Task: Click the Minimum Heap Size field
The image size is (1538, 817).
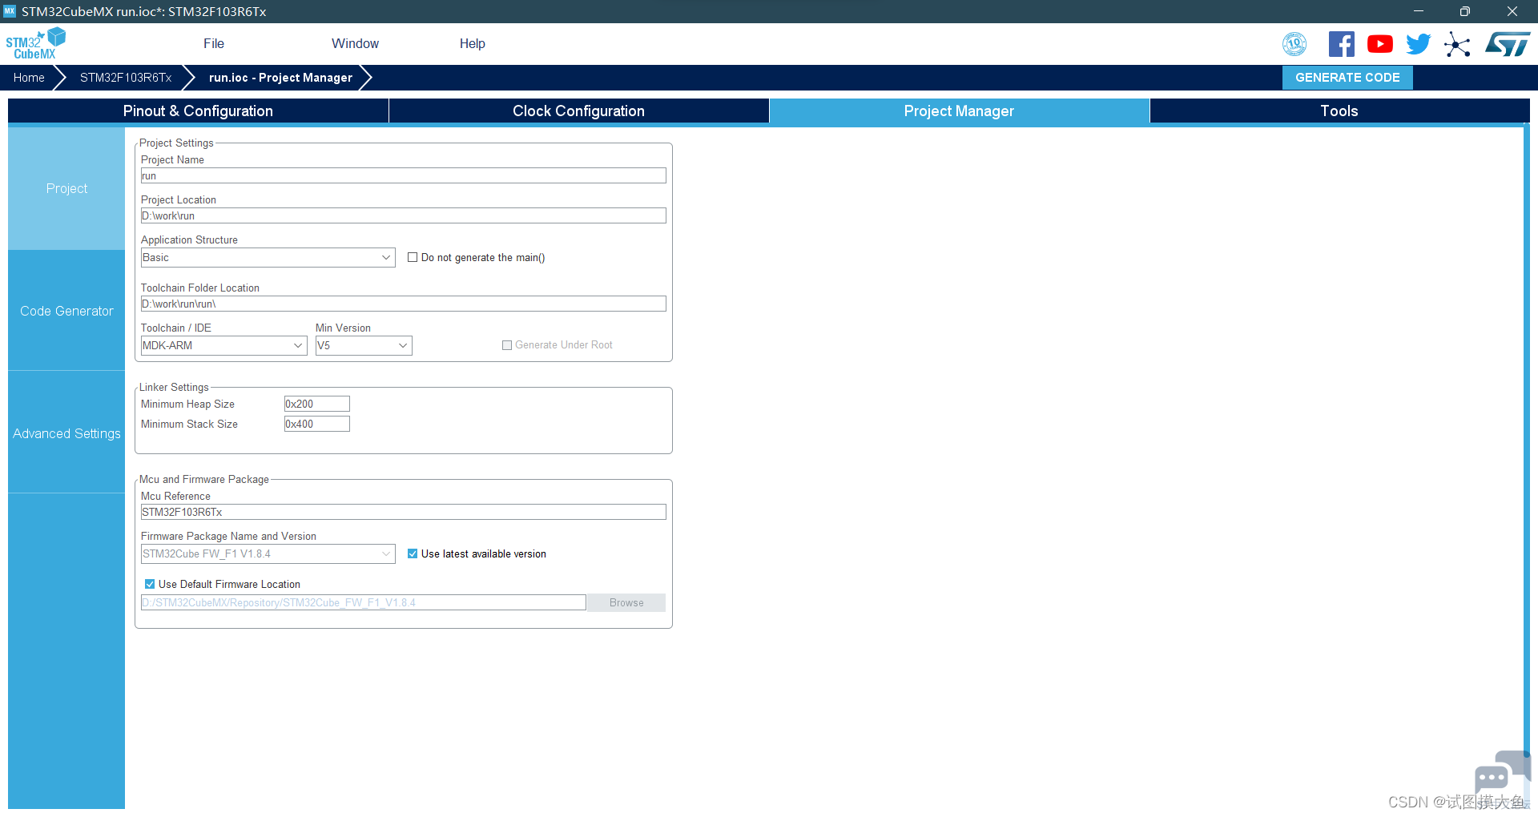Action: 316,404
